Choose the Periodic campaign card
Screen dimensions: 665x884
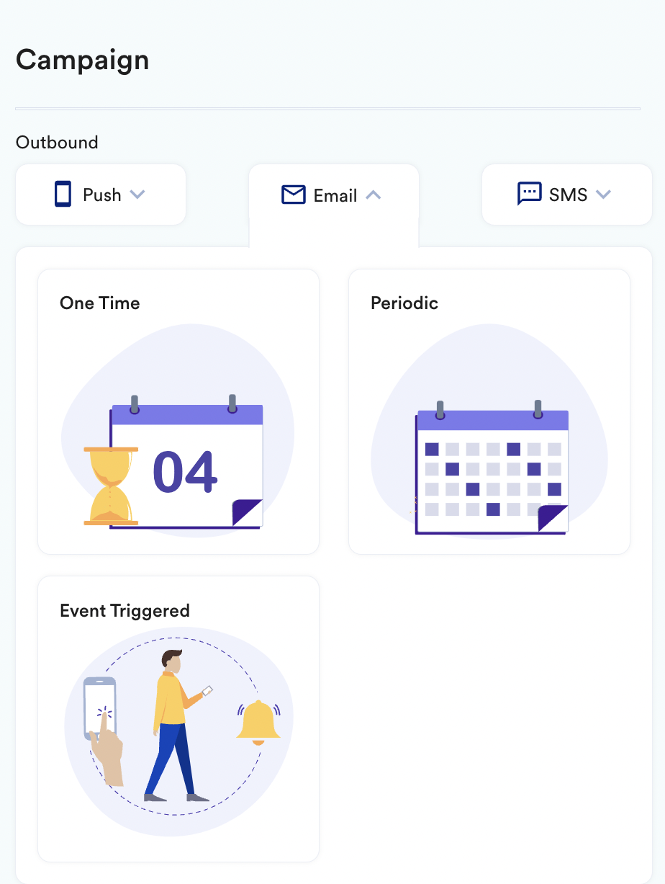[489, 412]
